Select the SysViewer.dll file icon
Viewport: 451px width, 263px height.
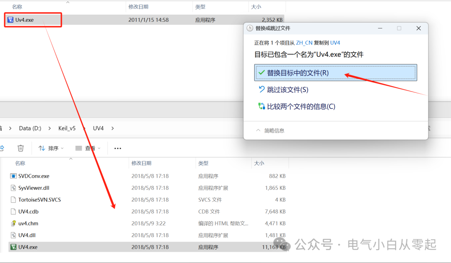pyautogui.click(x=13, y=187)
